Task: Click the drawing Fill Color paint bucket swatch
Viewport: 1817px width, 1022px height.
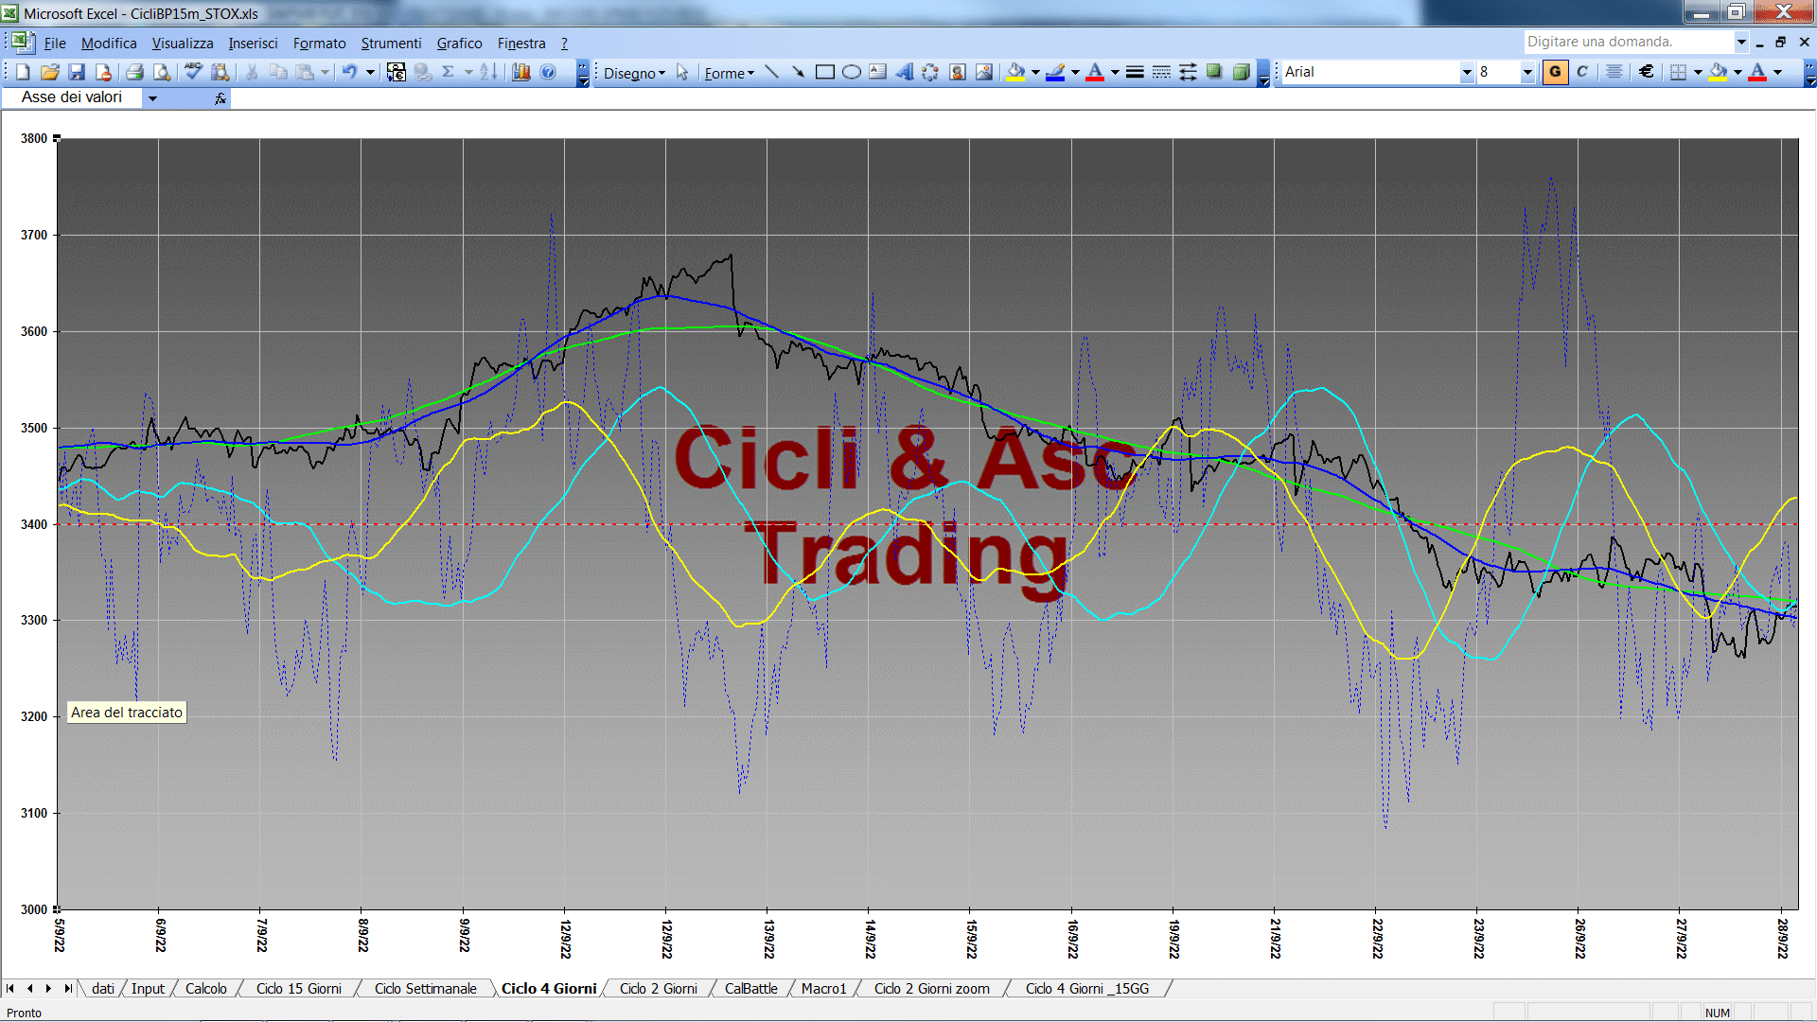Action: [x=1016, y=72]
